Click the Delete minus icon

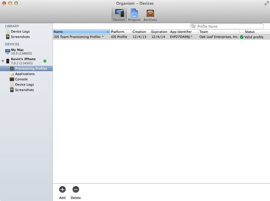click(76, 189)
